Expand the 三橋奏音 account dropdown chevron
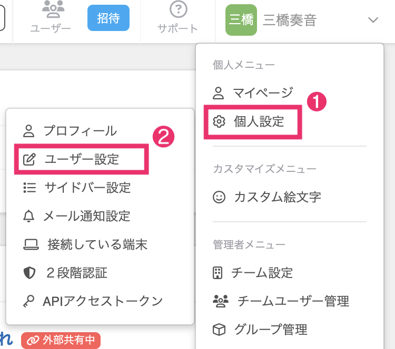Viewport: 395px width, 349px height. coord(373,20)
